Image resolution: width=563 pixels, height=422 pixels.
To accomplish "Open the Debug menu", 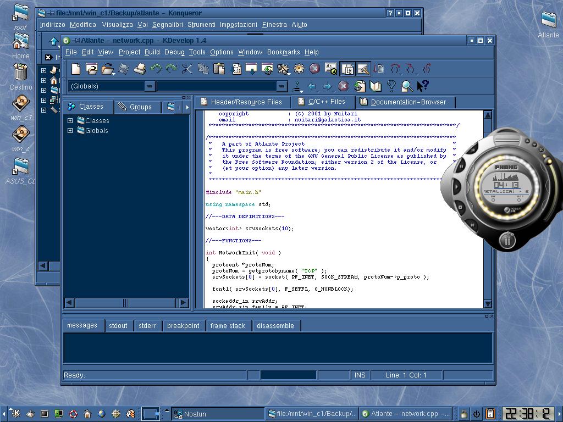I will 174,52.
